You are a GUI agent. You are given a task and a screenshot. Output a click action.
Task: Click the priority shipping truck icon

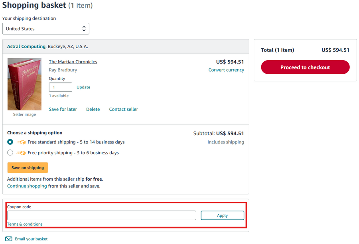point(21,153)
